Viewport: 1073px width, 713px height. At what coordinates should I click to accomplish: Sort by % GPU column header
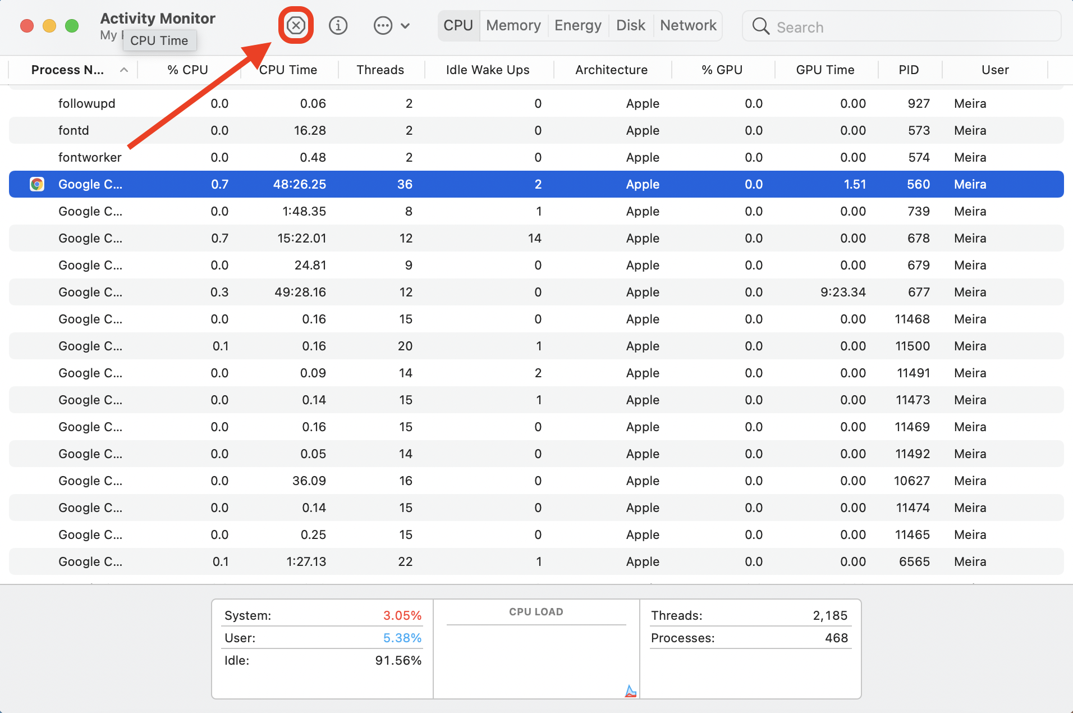coord(722,70)
